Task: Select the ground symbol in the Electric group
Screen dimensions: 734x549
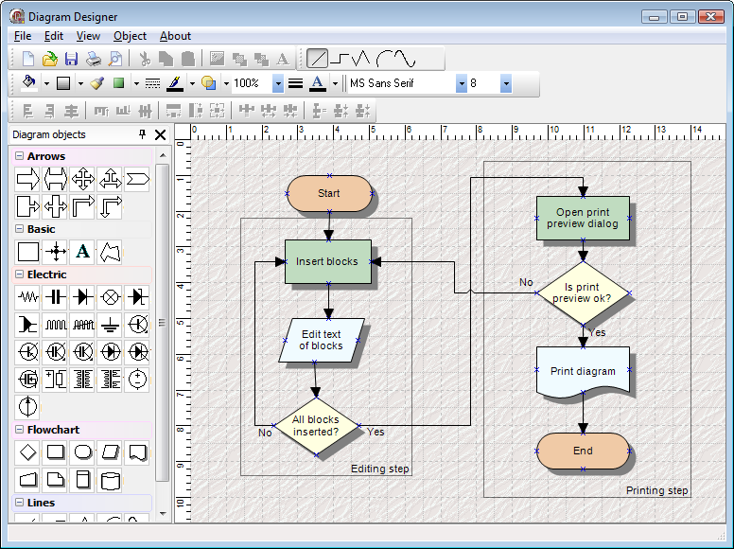Action: [111, 324]
